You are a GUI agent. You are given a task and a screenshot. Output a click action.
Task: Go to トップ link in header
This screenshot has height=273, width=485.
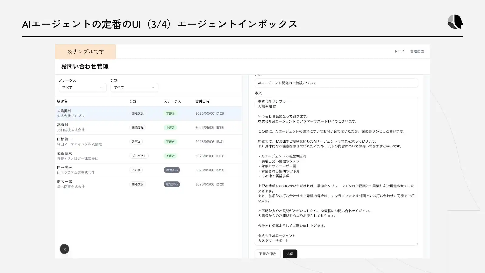click(399, 51)
